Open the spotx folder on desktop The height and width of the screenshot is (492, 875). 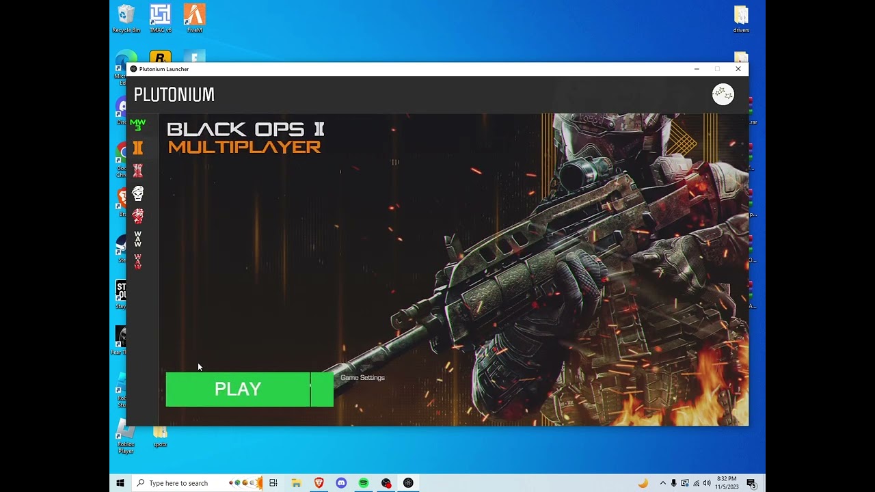pos(160,436)
